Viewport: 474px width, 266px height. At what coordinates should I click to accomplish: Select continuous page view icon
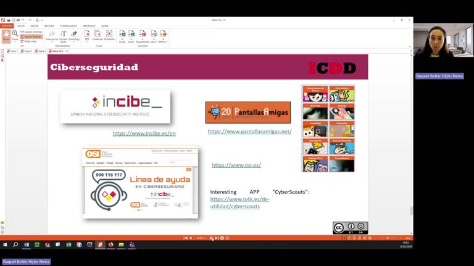(x=349, y=238)
